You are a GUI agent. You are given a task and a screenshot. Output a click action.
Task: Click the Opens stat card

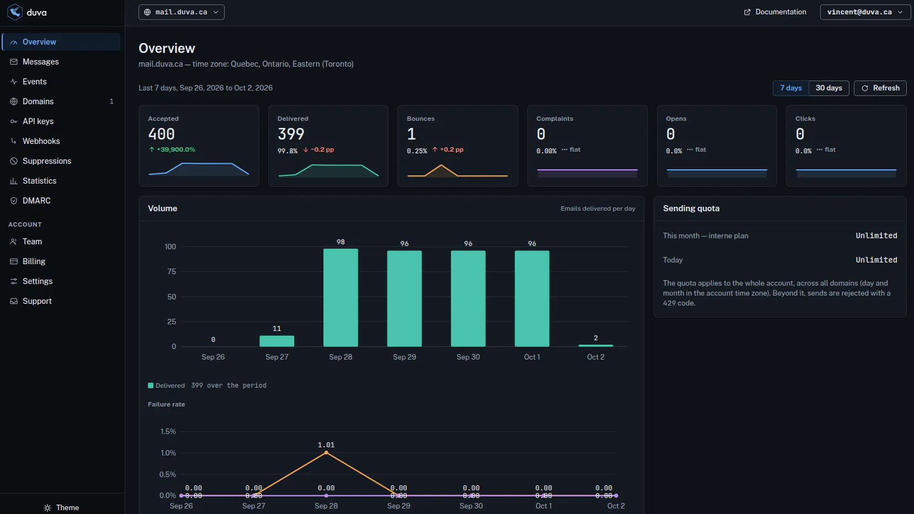coord(717,146)
